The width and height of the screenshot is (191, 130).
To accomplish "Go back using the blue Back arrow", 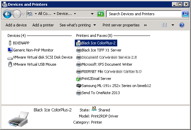I will pyautogui.click(x=7, y=14).
